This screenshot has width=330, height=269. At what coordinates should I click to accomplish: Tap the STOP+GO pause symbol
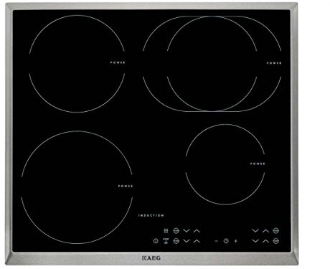coord(166,241)
